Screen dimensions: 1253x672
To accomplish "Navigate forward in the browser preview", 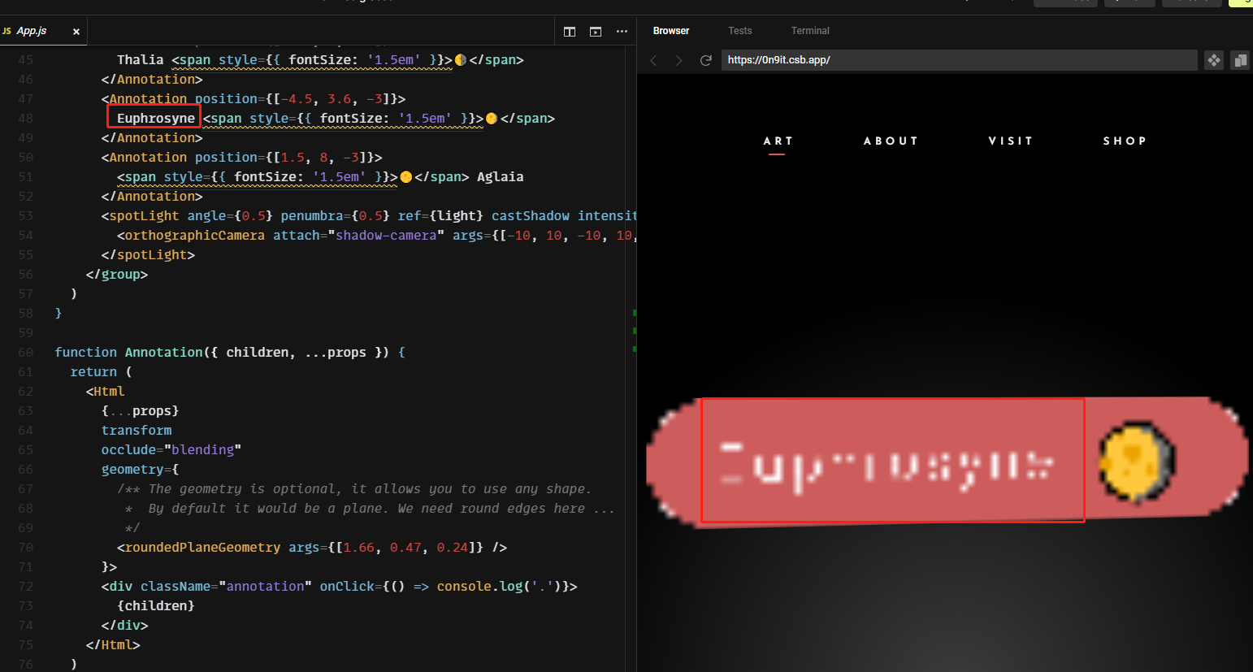I will point(679,59).
